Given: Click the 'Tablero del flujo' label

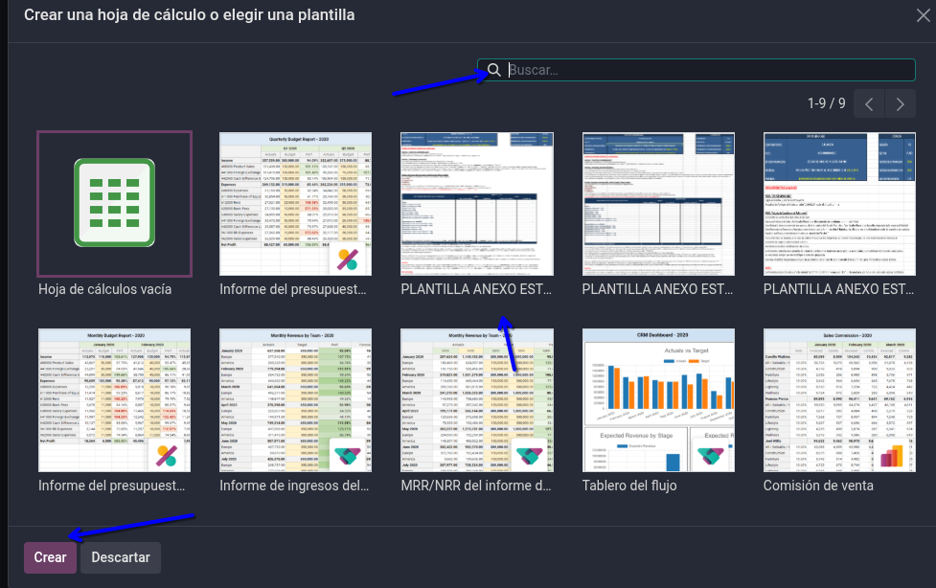Looking at the screenshot, I should (x=629, y=486).
